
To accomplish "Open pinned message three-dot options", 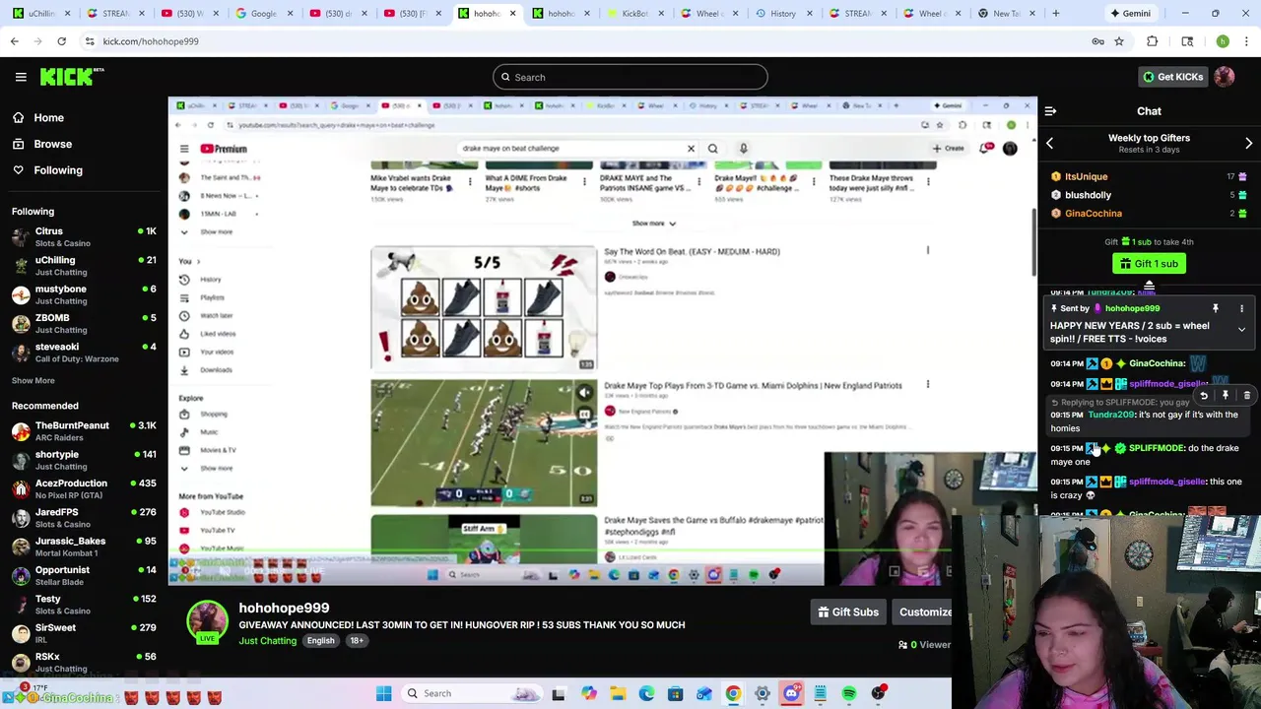I will click(x=1241, y=308).
